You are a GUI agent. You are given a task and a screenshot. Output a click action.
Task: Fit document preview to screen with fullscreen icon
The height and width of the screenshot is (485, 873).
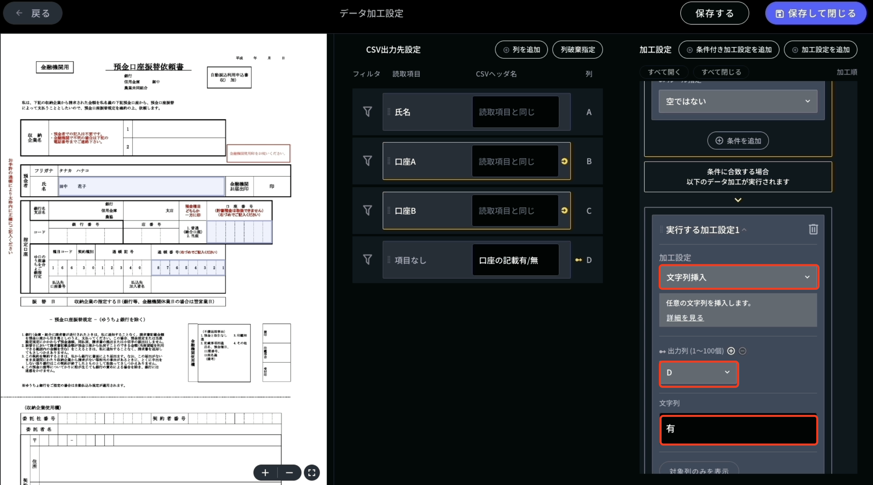coord(311,472)
